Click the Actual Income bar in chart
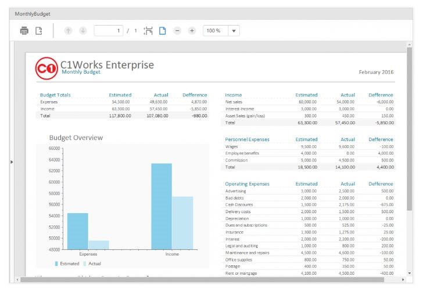Screen dimensions: 423x291 [182, 223]
